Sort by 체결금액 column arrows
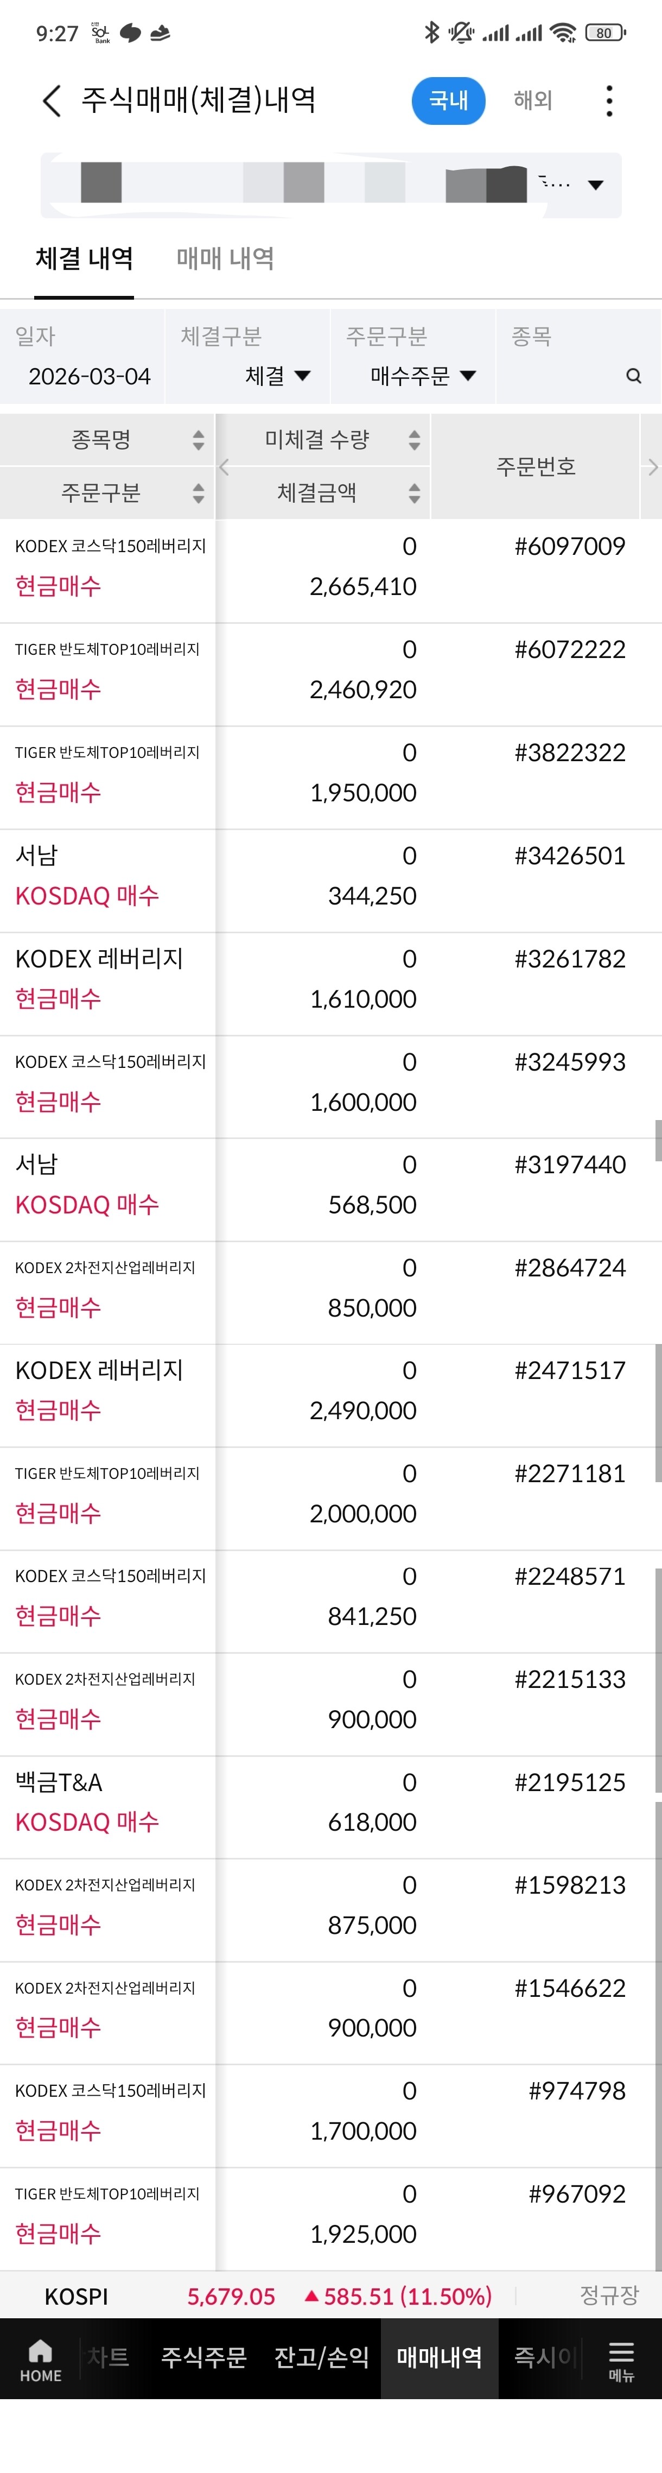This screenshot has width=662, height=2473. point(415,492)
